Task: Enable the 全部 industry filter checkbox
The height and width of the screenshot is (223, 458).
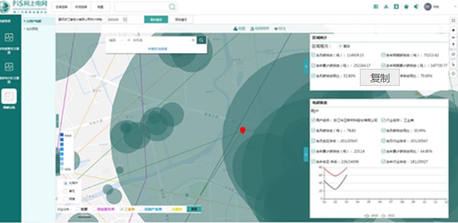Action: (x=78, y=209)
